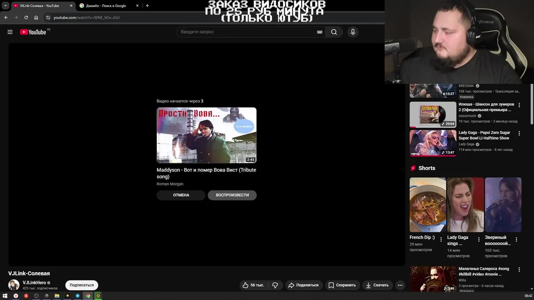Open options for French Dip short
Image resolution: width=534 pixels, height=300 pixels.
tap(441, 240)
